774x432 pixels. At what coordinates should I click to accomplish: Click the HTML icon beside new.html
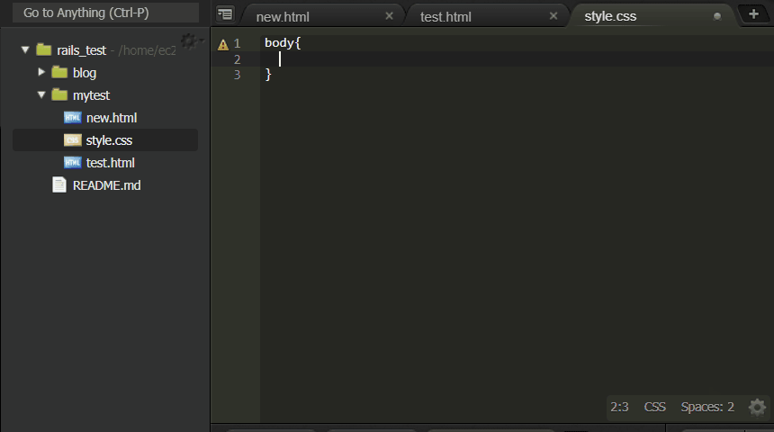click(x=73, y=118)
